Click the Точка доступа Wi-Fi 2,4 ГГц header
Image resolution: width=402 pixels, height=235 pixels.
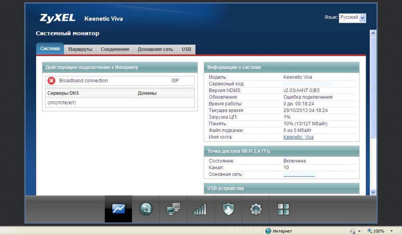281,151
